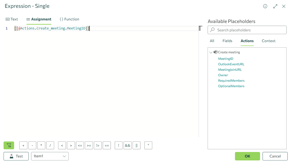Open the Item1 dropdown
The width and height of the screenshot is (291, 164).
pyautogui.click(x=50, y=156)
